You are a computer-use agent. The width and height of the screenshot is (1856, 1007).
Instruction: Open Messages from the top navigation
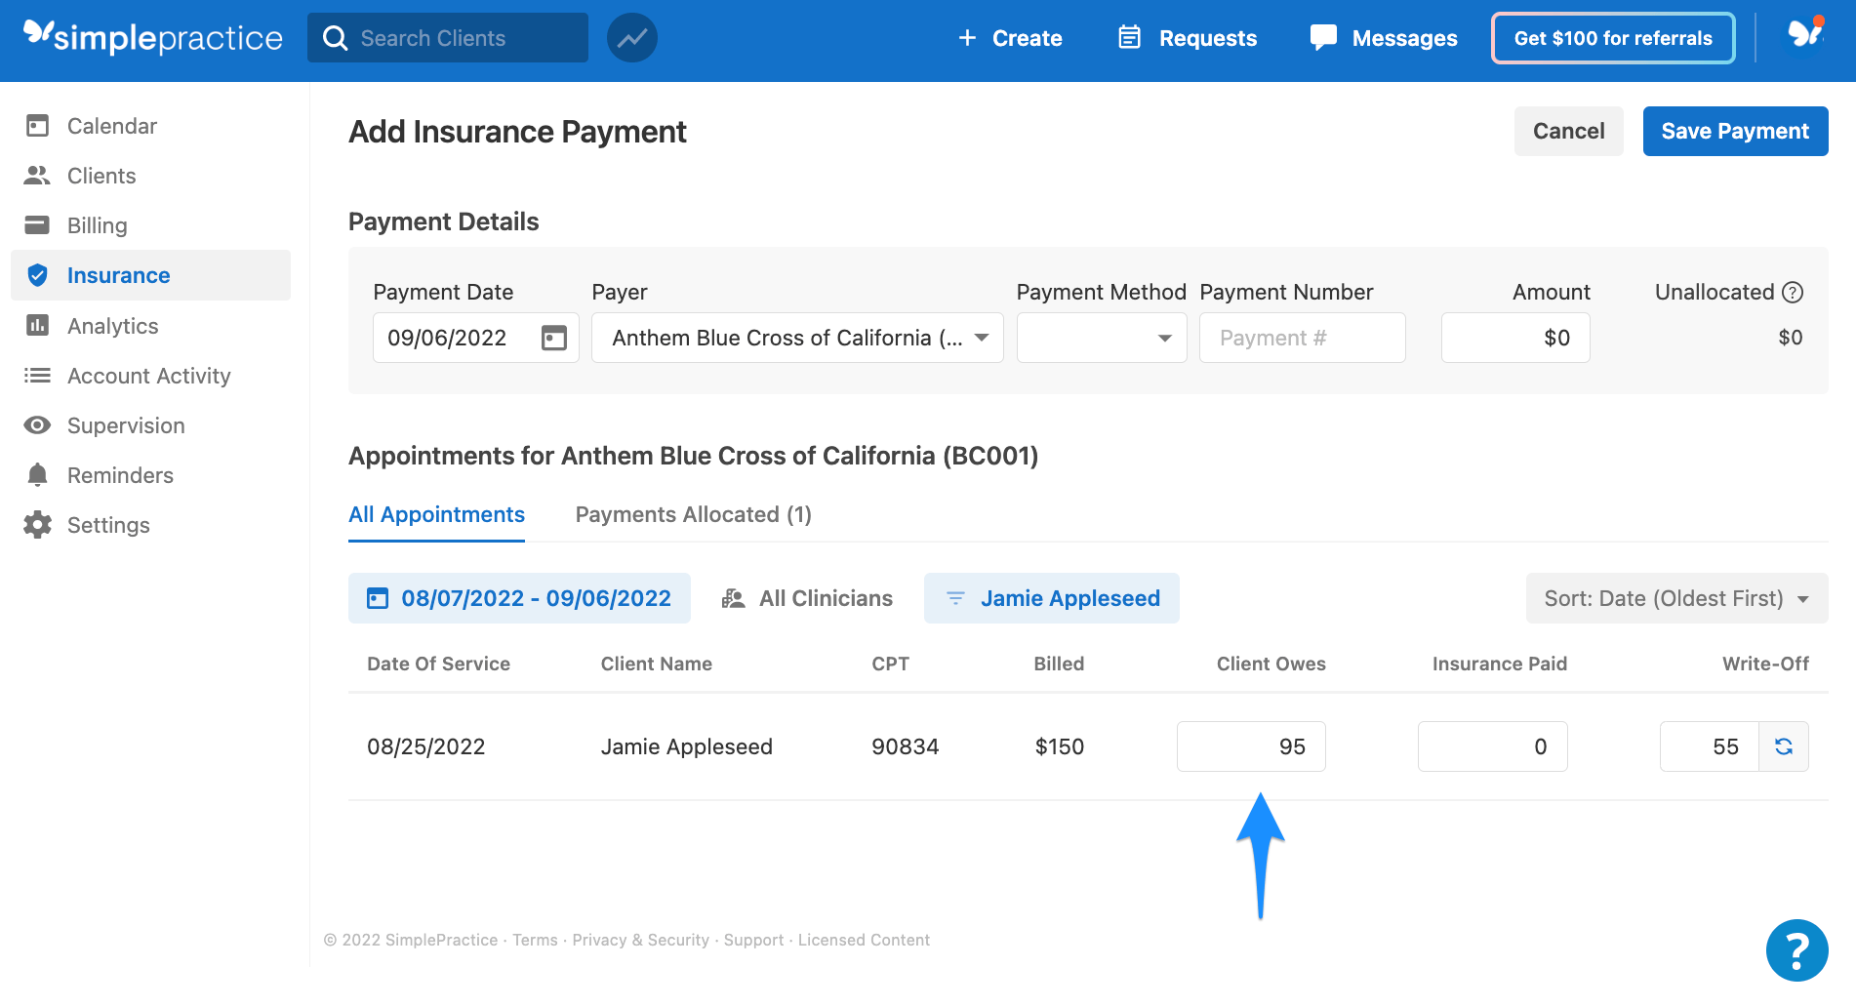point(1383,38)
